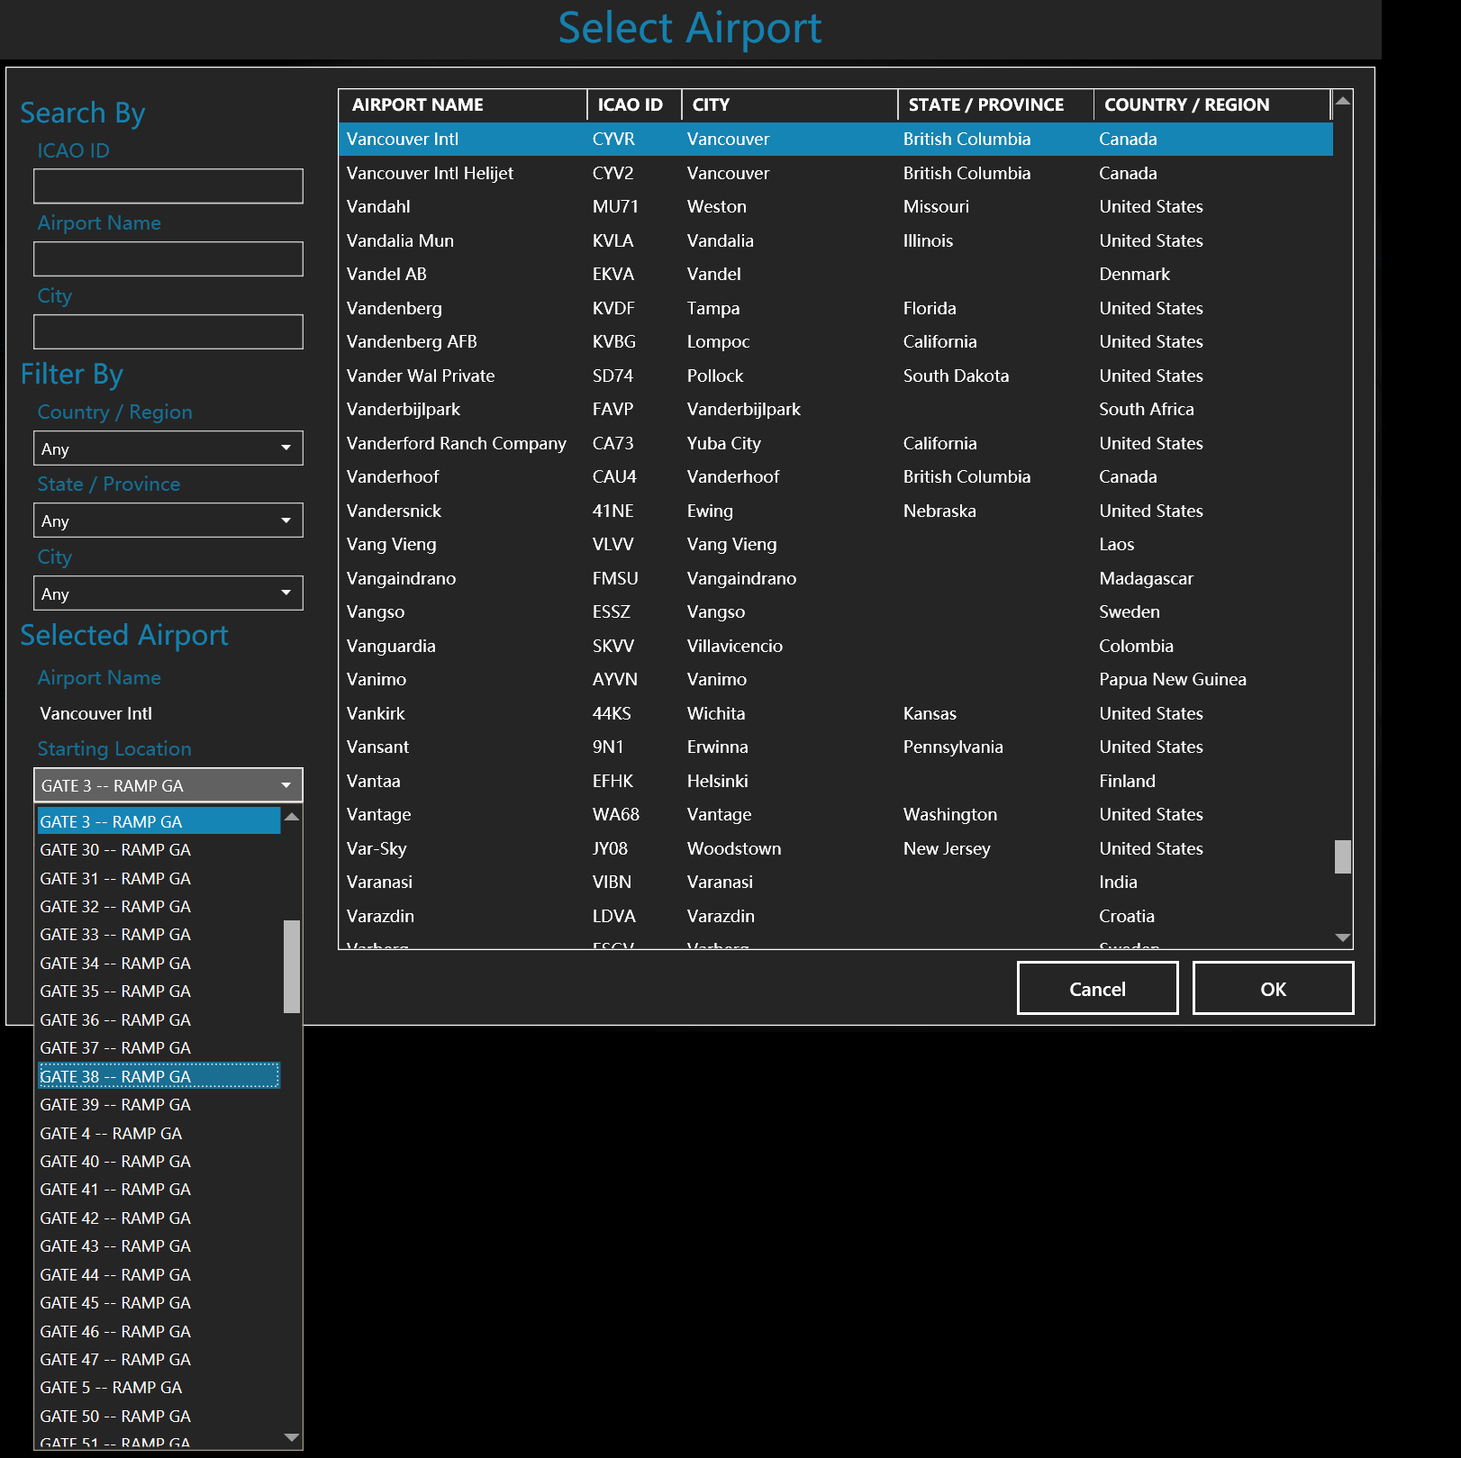This screenshot has height=1458, width=1461.
Task: Click the City search text box
Action: tap(168, 332)
